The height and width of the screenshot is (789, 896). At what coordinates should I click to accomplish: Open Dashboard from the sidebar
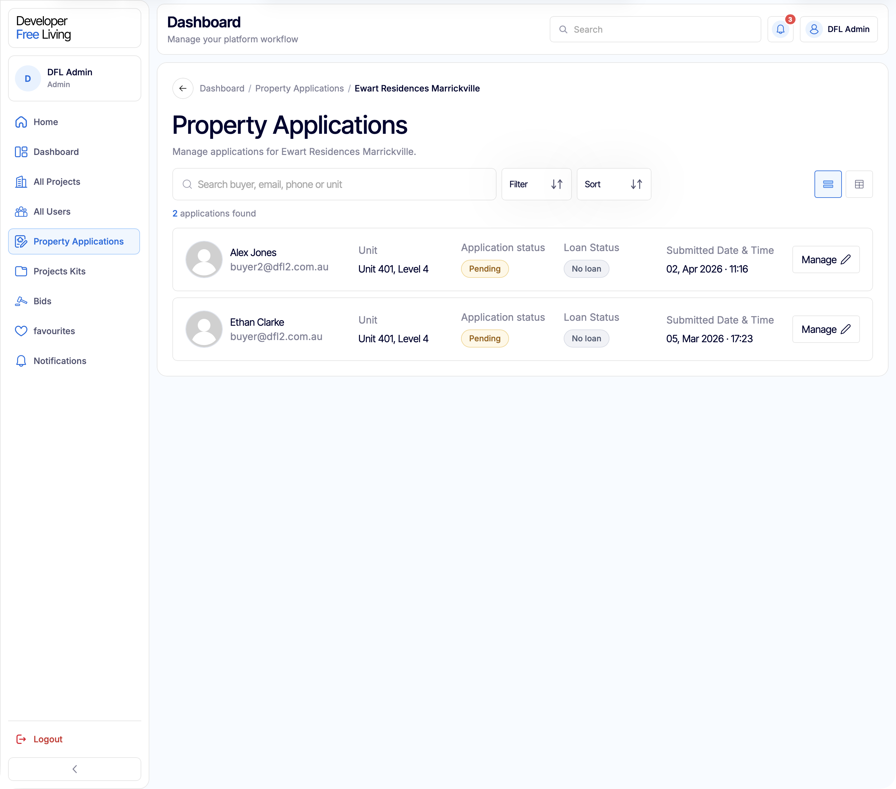pos(75,152)
